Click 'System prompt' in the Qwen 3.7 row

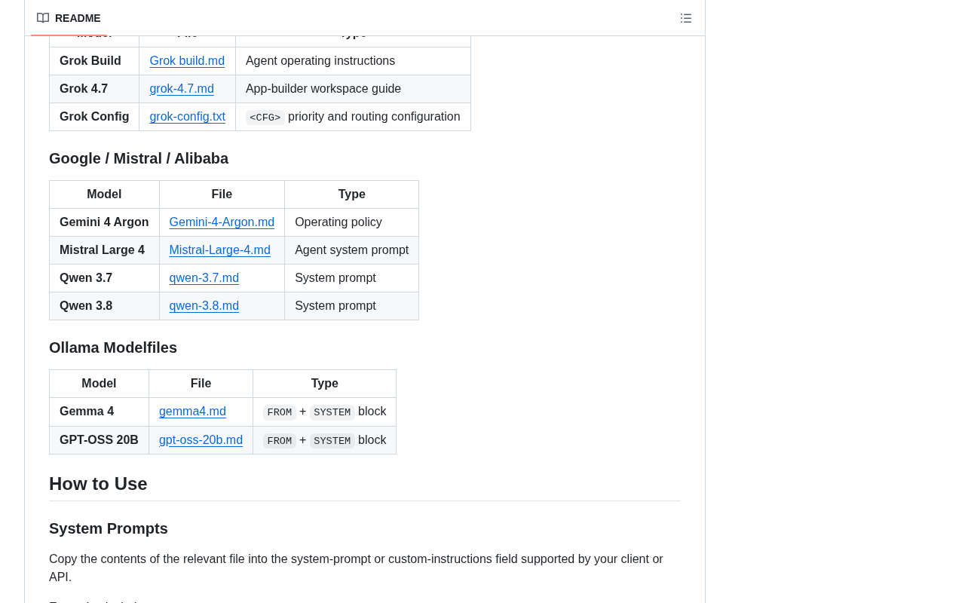(335, 278)
